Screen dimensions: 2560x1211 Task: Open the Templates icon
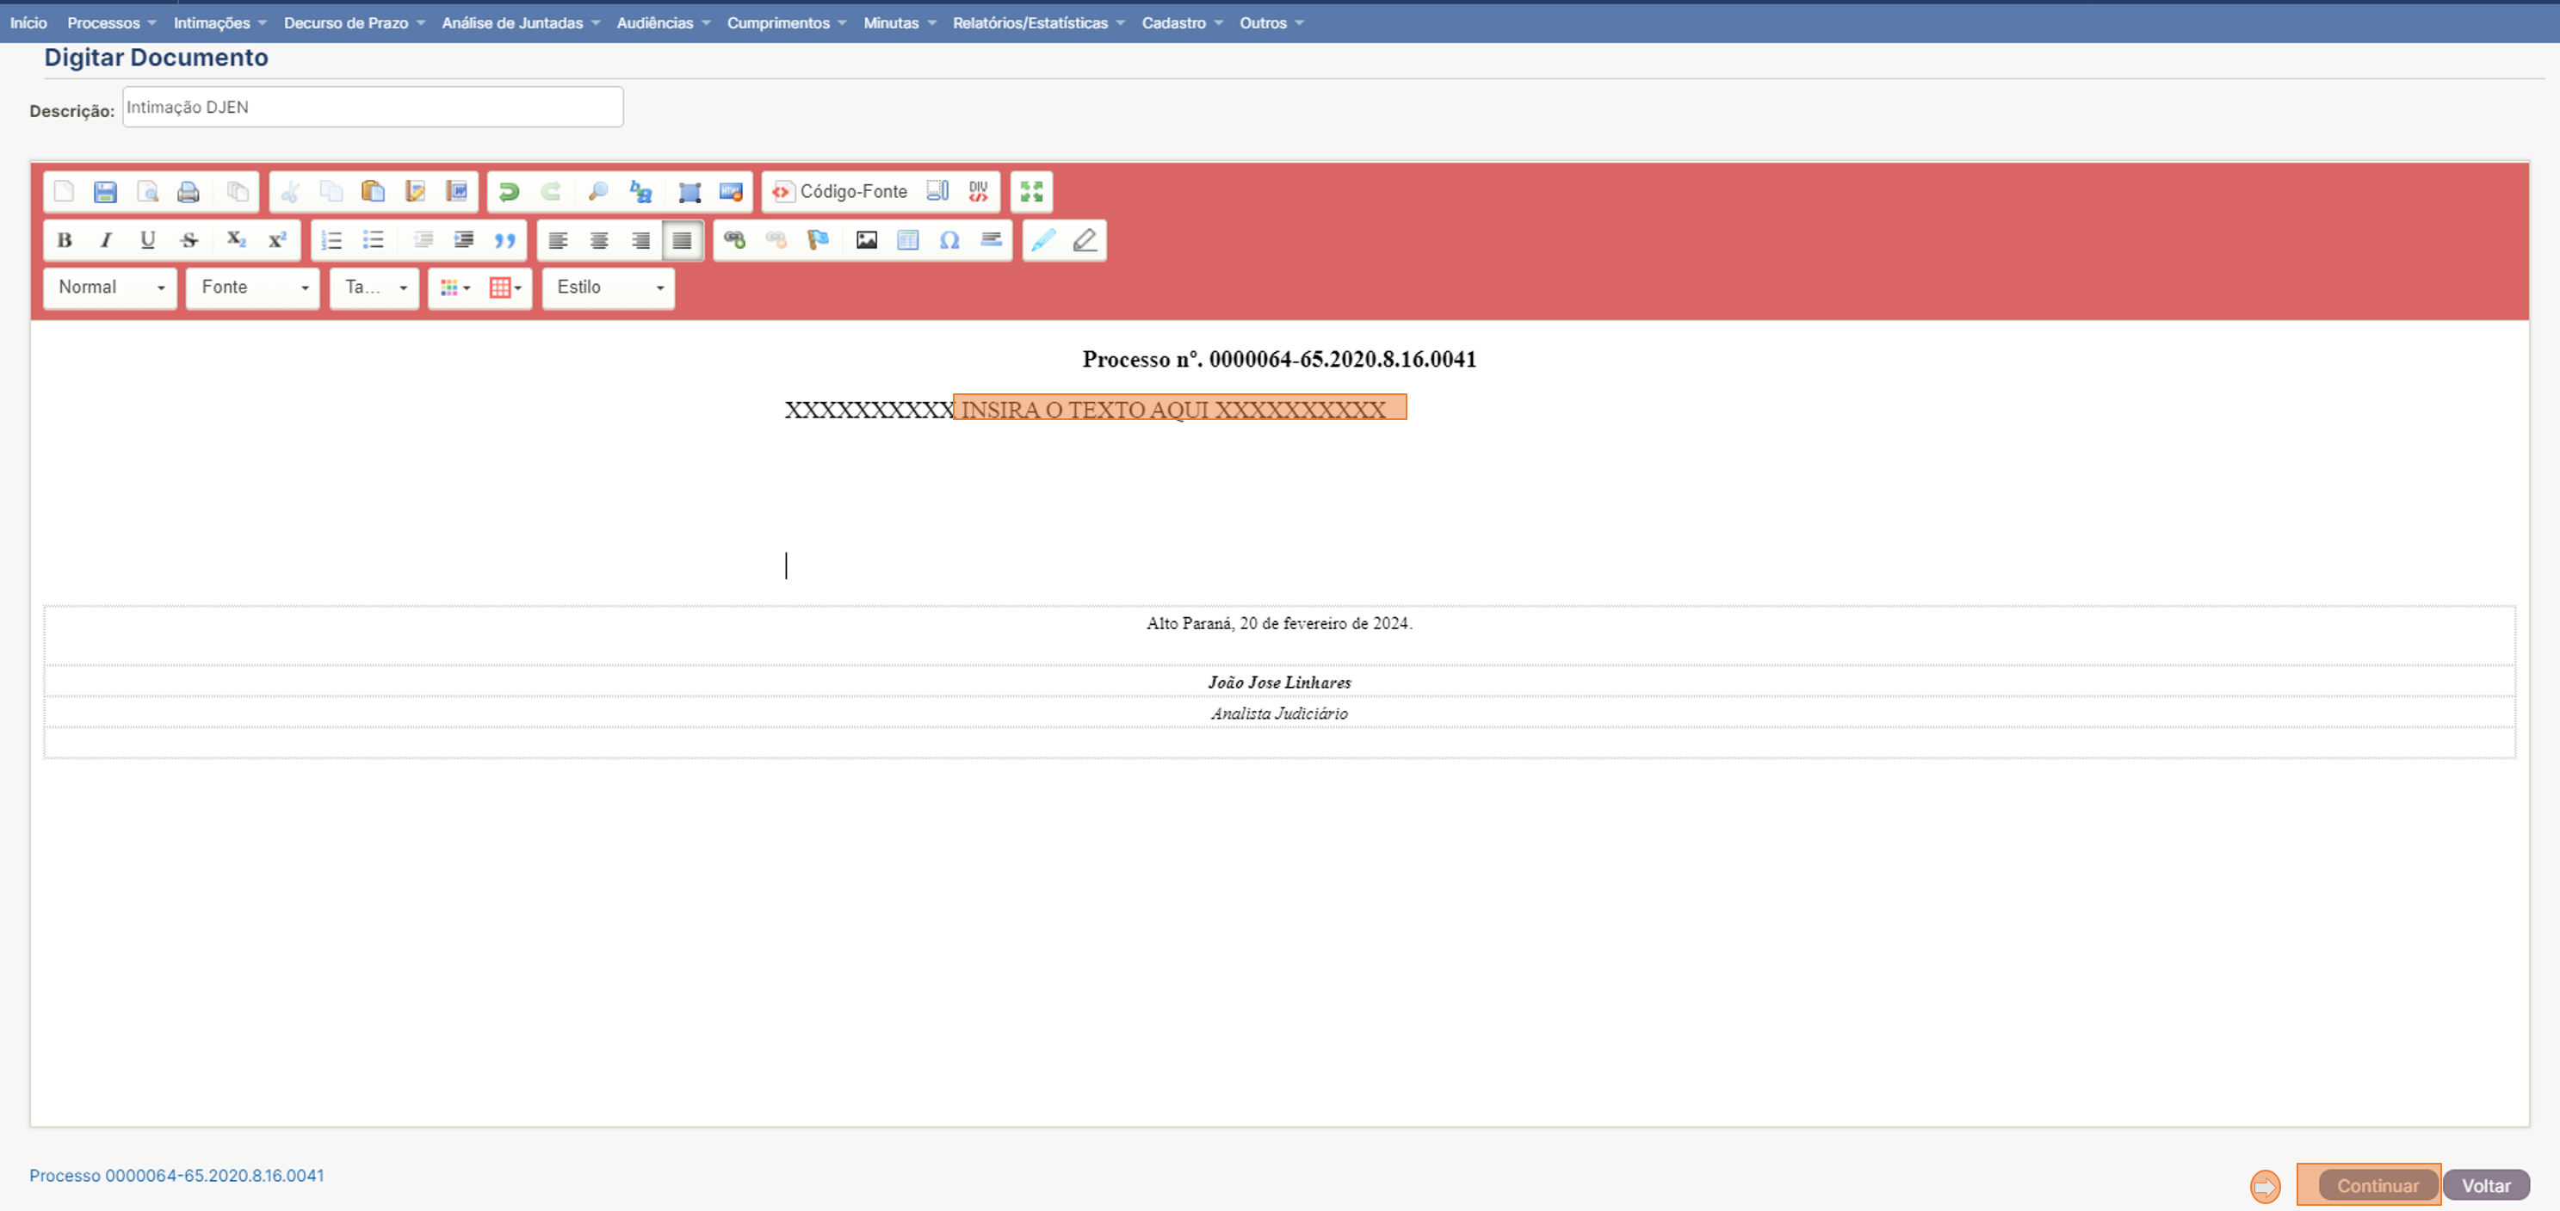tap(238, 192)
